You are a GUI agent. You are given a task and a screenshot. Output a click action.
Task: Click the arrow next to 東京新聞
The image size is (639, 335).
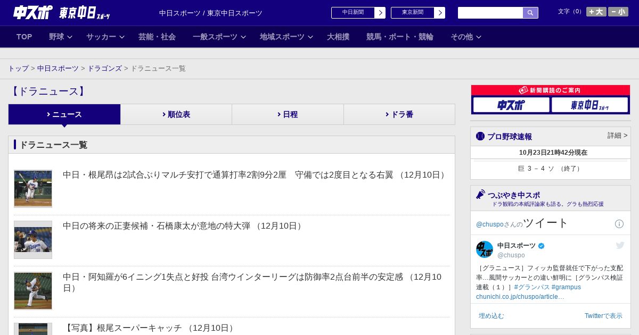[x=440, y=13]
